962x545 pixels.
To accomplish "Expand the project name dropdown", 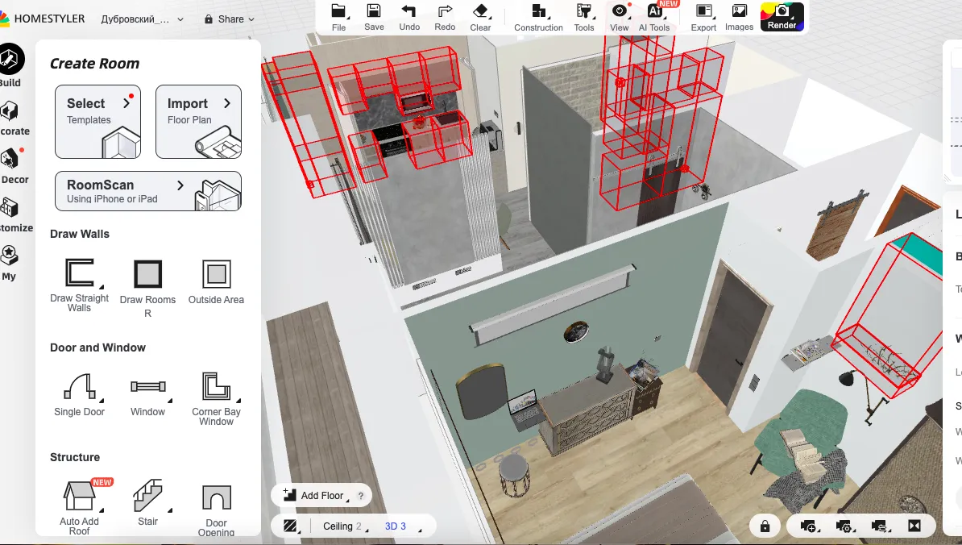I will [x=143, y=19].
